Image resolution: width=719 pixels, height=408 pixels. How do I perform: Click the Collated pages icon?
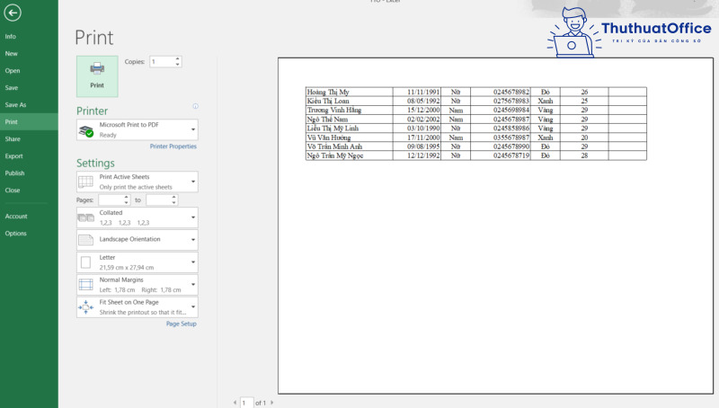point(85,217)
